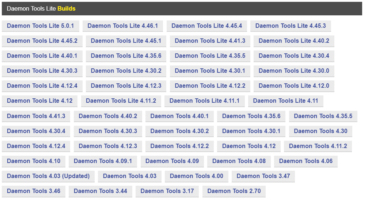Open Daemon Tools Lite 4.12 build
This screenshot has height=204, width=368.
click(40, 101)
